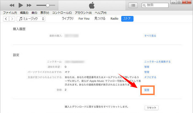Expand the ミュージック media type dropdown
193x113 pixels.
(x=31, y=19)
